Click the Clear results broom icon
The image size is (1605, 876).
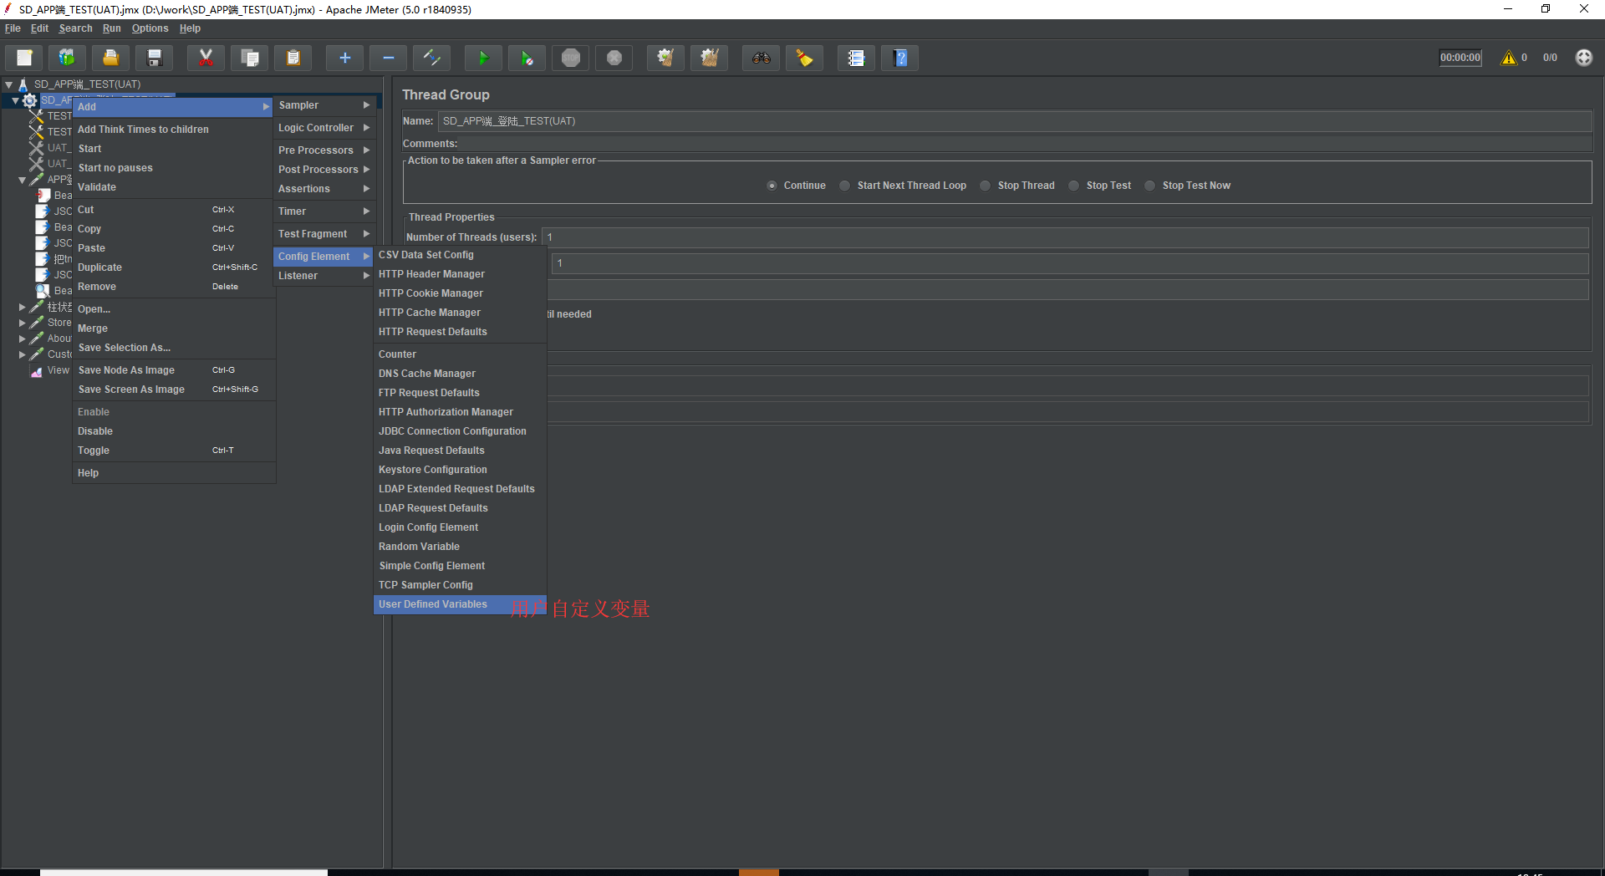pos(665,58)
